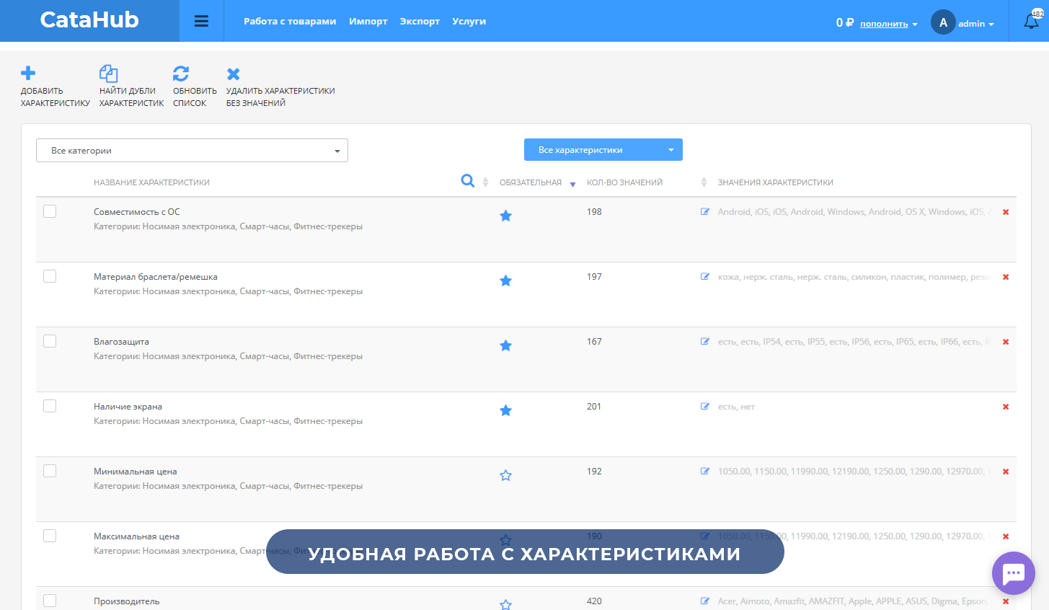Check the Производитель row checkbox
This screenshot has width=1049, height=610.
point(50,601)
